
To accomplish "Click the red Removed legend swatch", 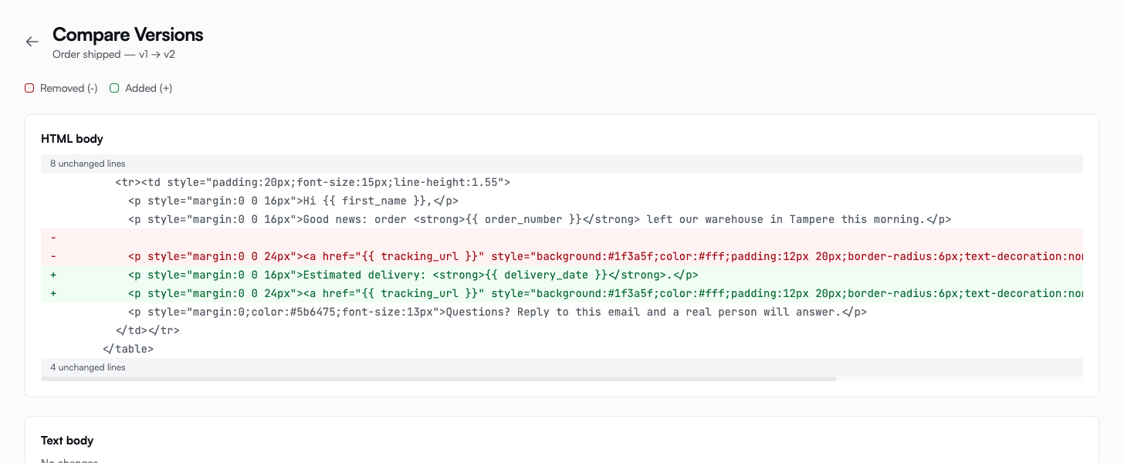I will (29, 88).
